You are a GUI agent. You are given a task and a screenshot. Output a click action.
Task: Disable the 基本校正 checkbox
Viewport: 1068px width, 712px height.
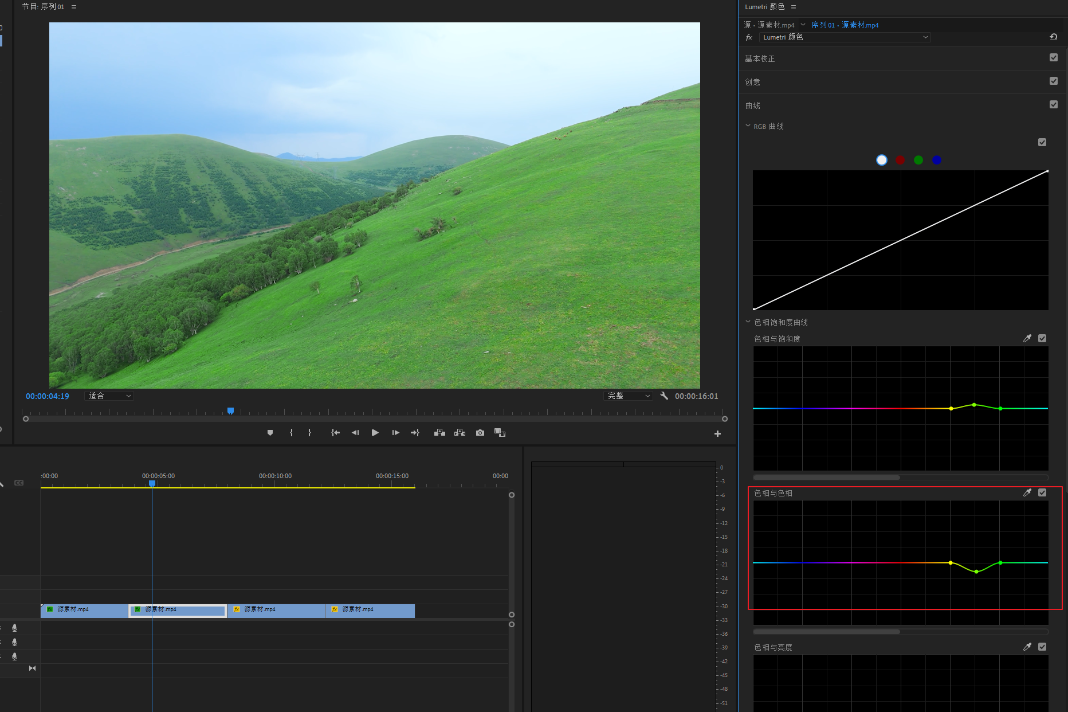coord(1053,58)
